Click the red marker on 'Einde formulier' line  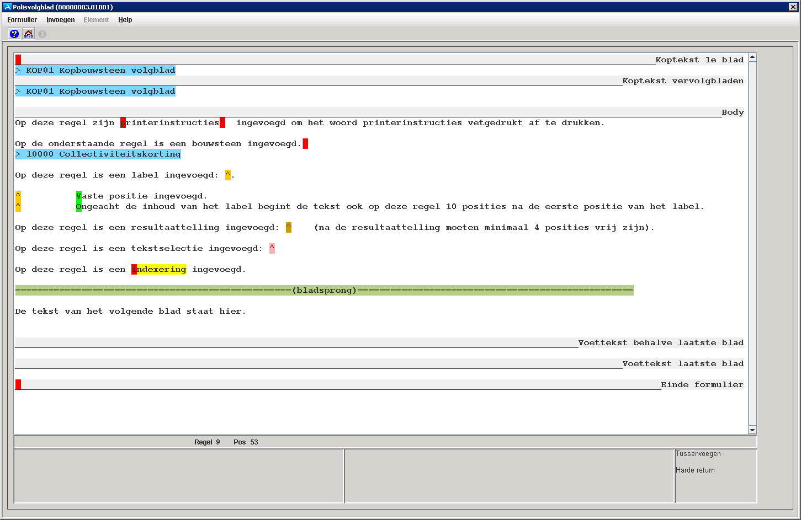coord(18,385)
